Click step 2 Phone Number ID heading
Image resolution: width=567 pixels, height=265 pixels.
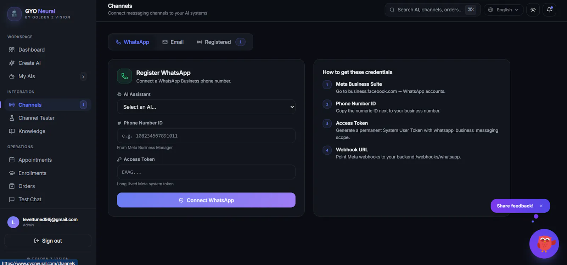356,104
